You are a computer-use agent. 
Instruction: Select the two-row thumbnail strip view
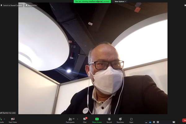(154, 122)
